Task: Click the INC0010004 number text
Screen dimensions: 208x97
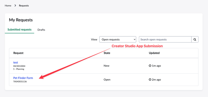Action: click(x=19, y=66)
